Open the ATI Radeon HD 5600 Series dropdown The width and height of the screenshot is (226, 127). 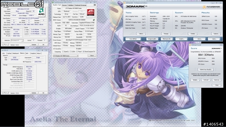point(66,56)
